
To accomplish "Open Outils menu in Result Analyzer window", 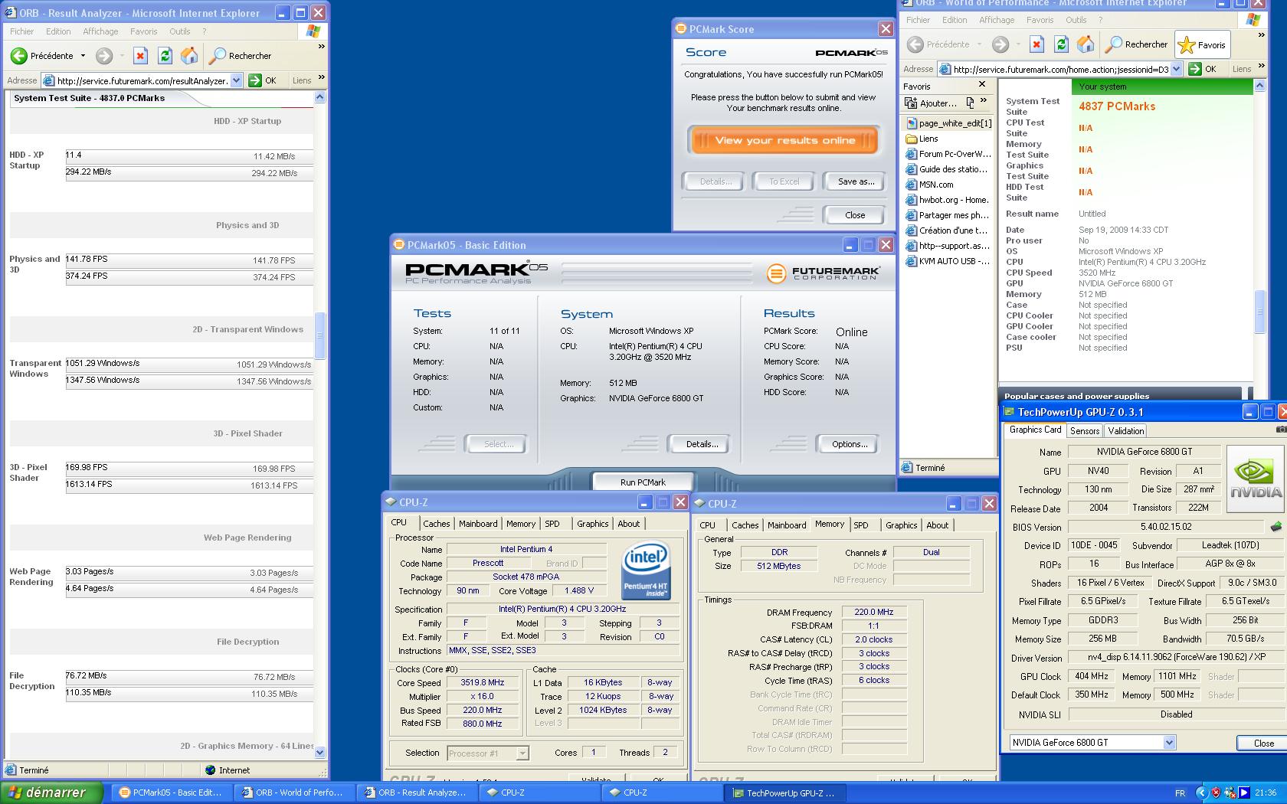I will (180, 31).
